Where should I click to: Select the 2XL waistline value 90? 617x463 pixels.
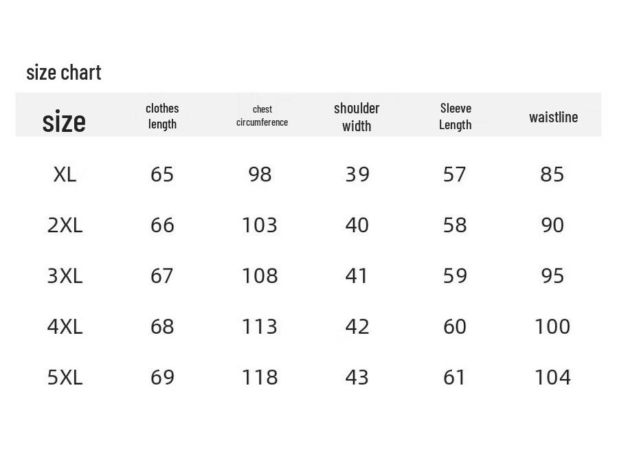(x=552, y=225)
